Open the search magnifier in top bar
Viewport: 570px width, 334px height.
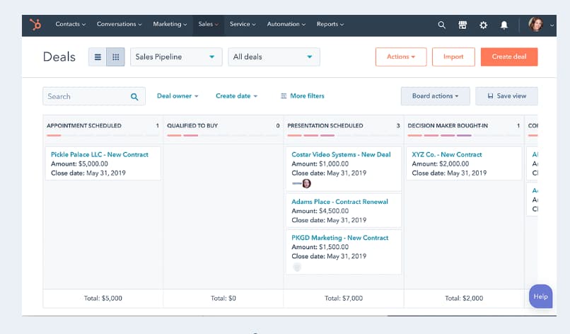coord(441,25)
